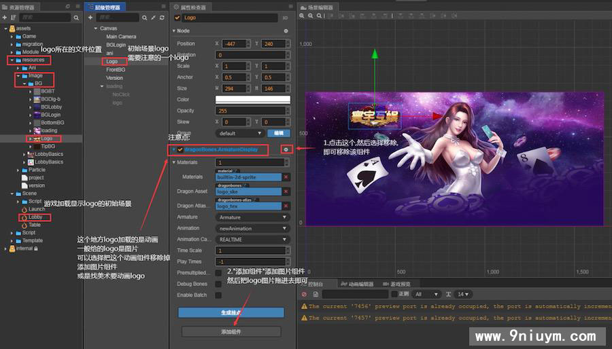Collapse the Materials array section

[173, 162]
